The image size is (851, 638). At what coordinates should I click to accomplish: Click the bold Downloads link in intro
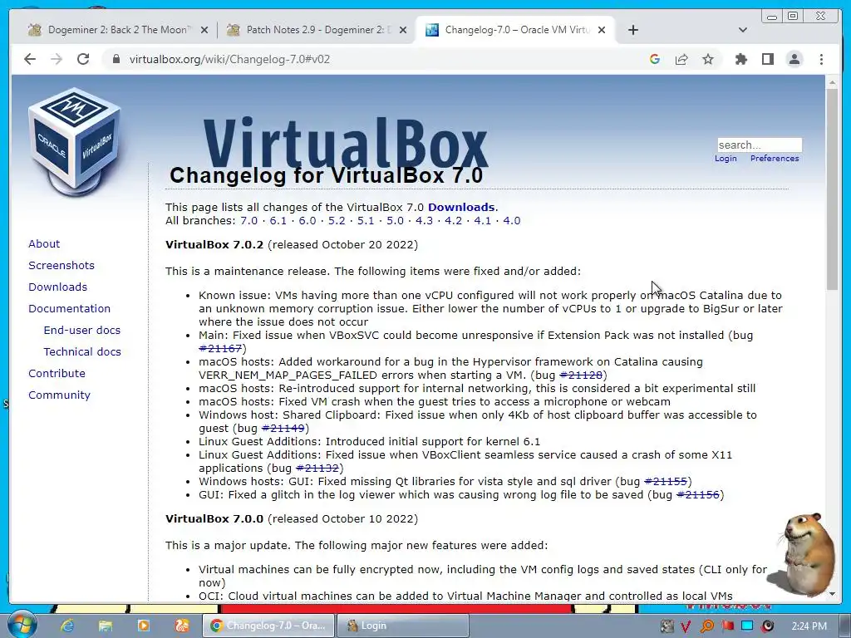tap(461, 207)
